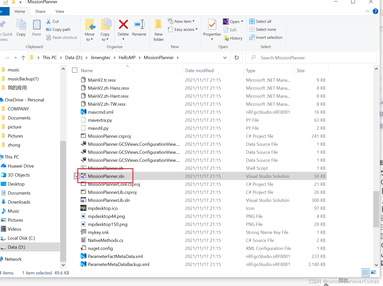Expand the New item dropdown

(x=194, y=22)
